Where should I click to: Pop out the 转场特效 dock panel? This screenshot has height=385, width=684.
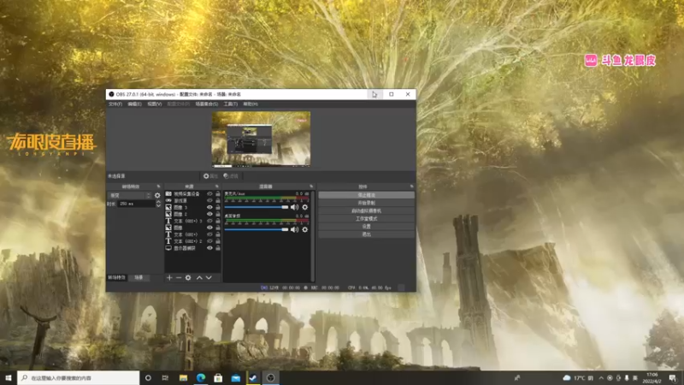[x=159, y=187]
